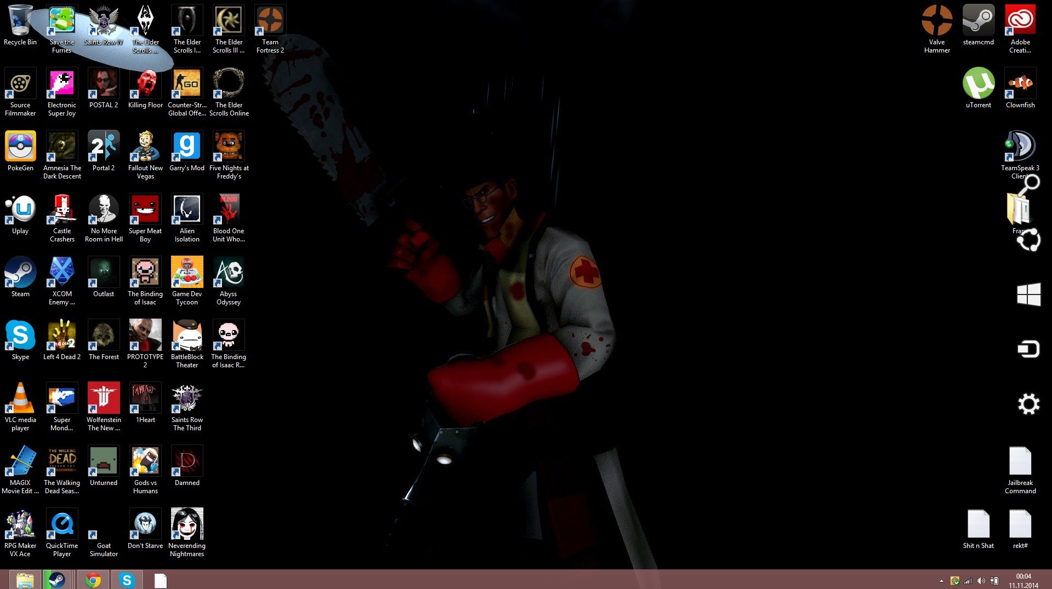1052x589 pixels.
Task: Open the Settings charm gear
Action: [x=1028, y=405]
